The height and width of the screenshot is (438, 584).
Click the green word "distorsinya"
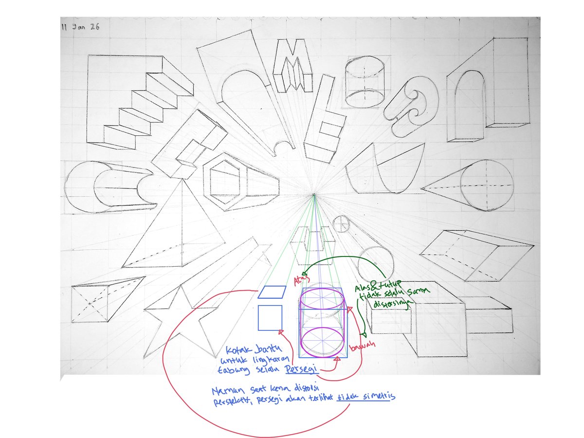[x=394, y=304]
